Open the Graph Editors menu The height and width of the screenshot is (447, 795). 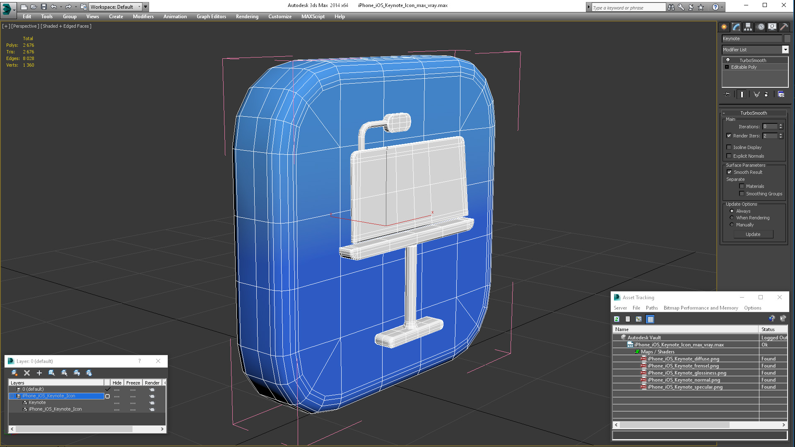(211, 17)
